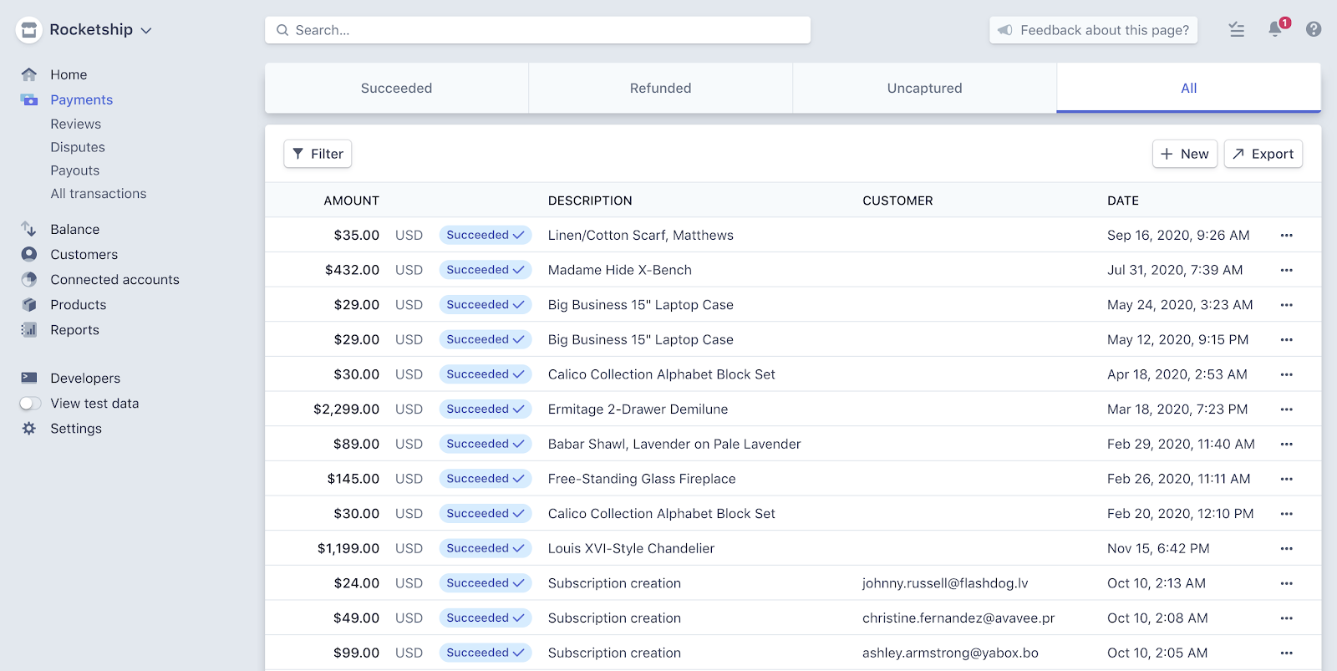Open the Filter dropdown
This screenshot has height=671, width=1337.
[318, 154]
